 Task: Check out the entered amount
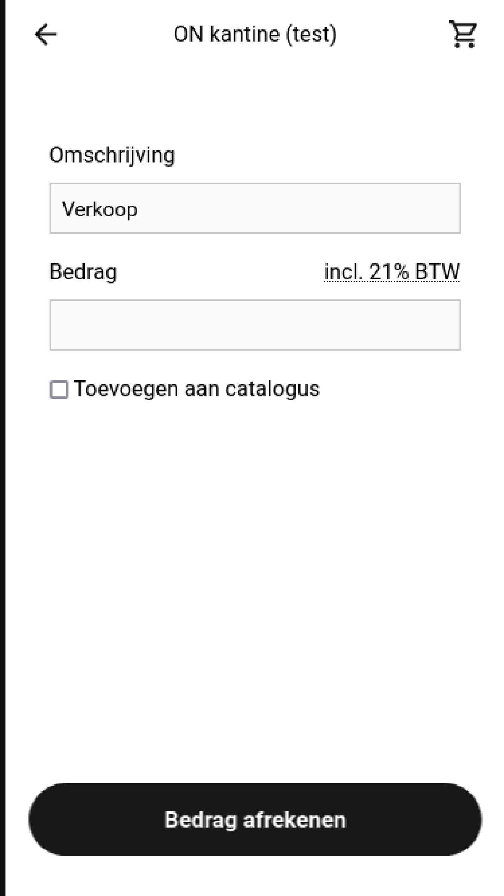(x=255, y=819)
